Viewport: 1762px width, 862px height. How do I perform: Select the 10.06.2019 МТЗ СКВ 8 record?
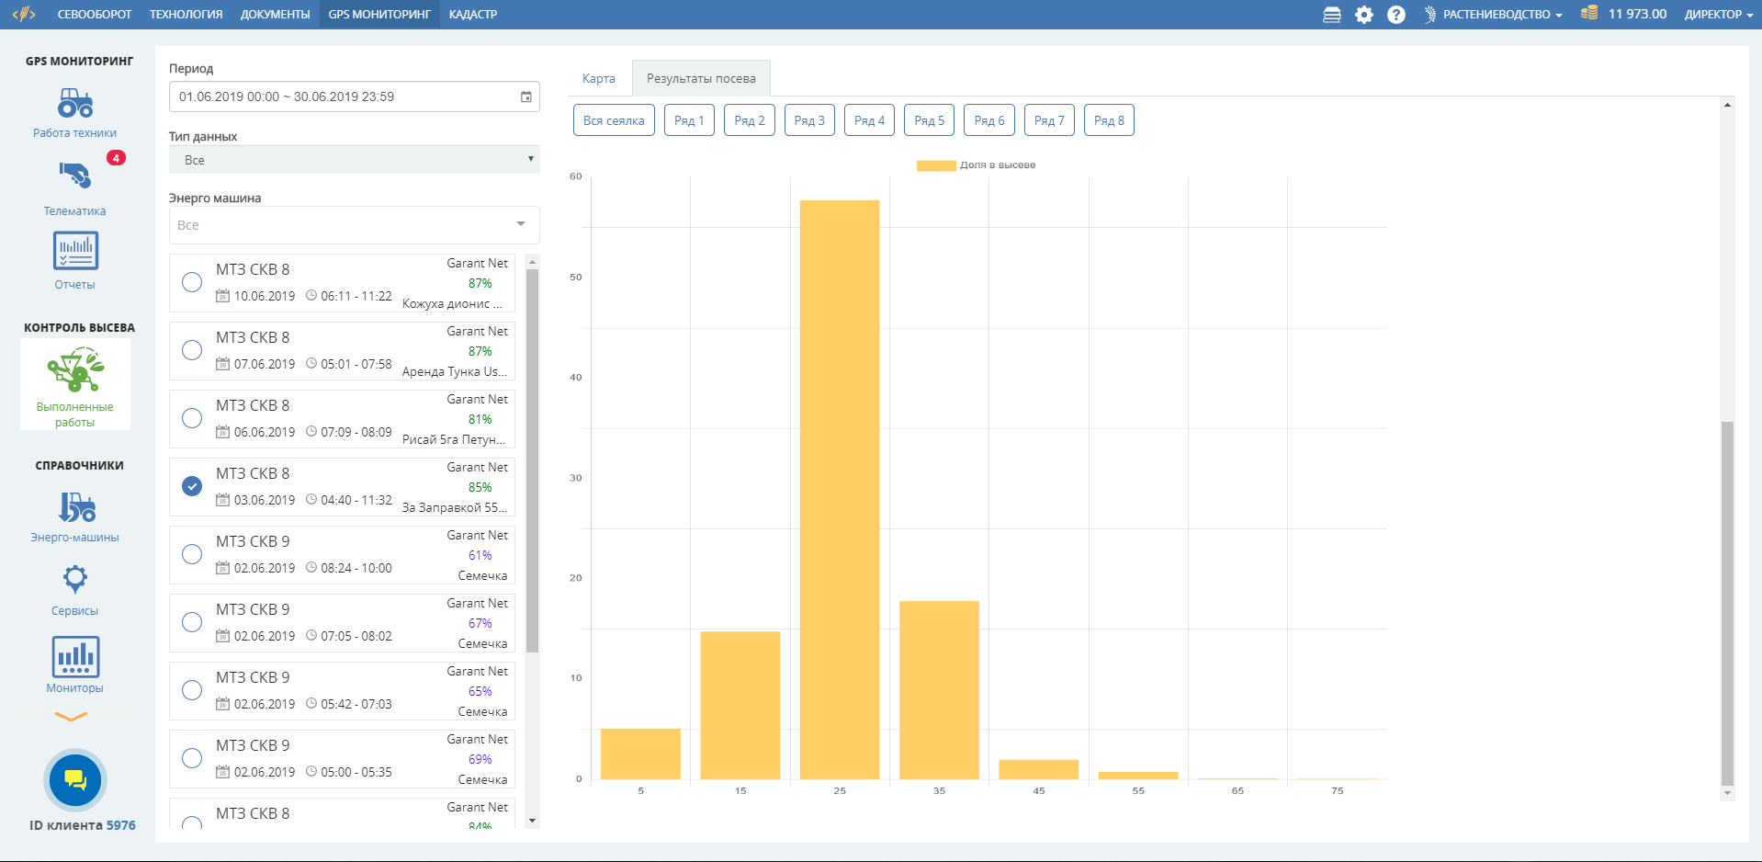pyautogui.click(x=192, y=282)
